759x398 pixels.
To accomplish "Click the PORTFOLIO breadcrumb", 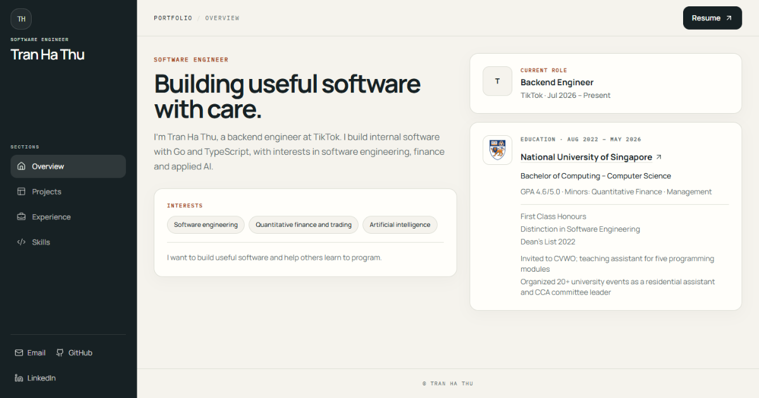I will (173, 18).
